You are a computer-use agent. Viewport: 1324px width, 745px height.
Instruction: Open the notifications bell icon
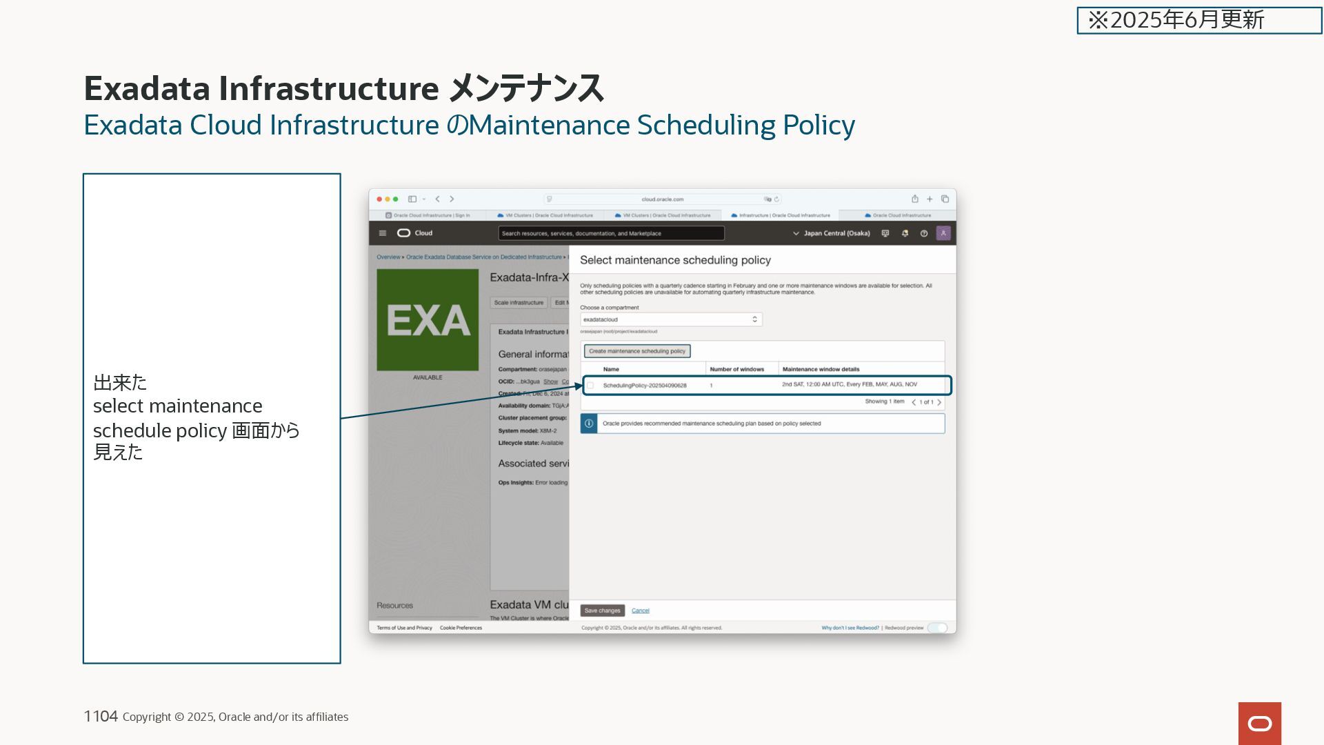point(905,233)
